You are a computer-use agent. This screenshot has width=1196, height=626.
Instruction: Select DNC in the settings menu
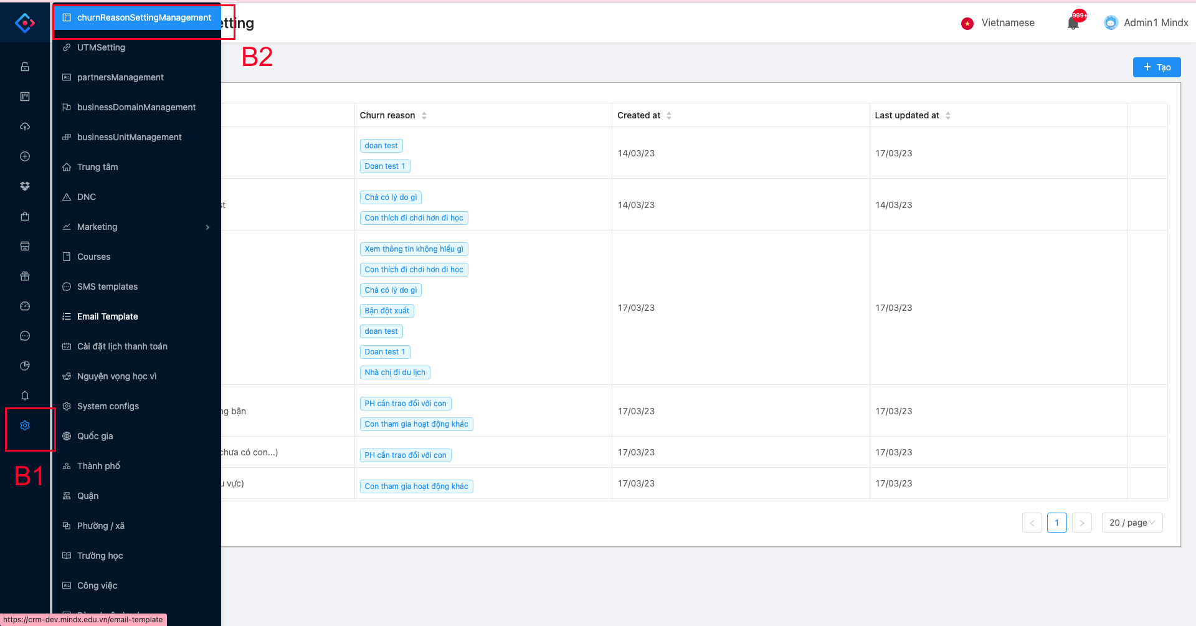(x=137, y=197)
